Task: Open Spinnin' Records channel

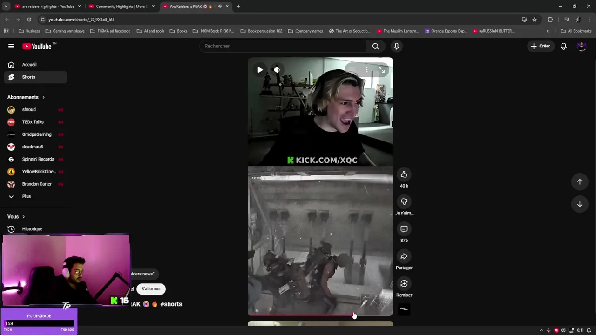Action: [x=35, y=159]
